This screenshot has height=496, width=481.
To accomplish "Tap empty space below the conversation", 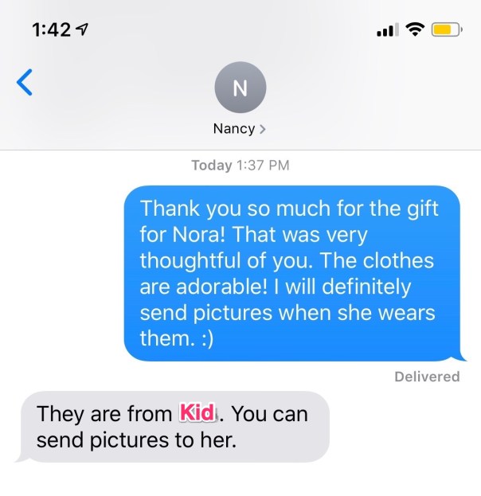I will (240, 480).
